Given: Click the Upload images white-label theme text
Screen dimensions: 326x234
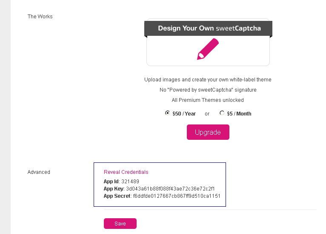Looking at the screenshot, I should point(208,80).
